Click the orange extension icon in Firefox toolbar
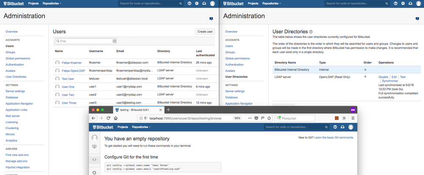This screenshot has height=175, width=424. pyautogui.click(x=337, y=118)
